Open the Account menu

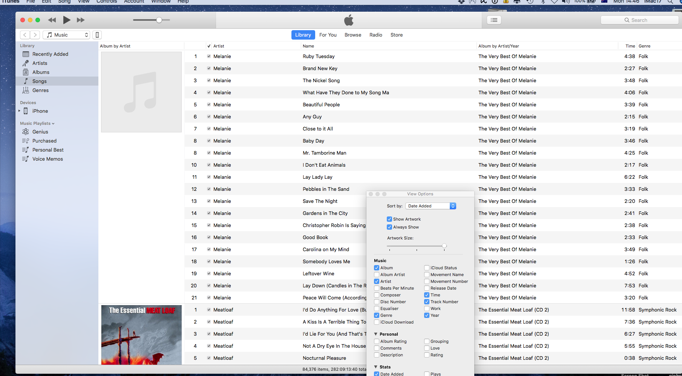pyautogui.click(x=134, y=2)
